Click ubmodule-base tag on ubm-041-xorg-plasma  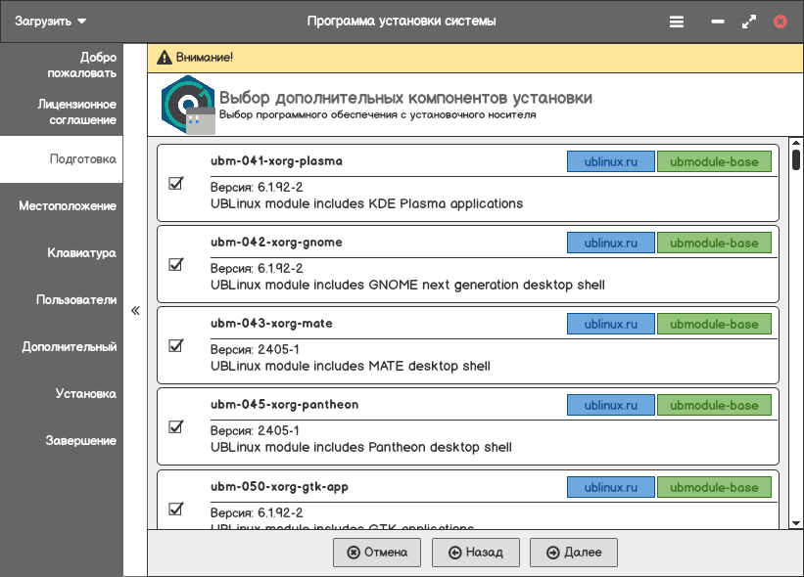click(714, 162)
